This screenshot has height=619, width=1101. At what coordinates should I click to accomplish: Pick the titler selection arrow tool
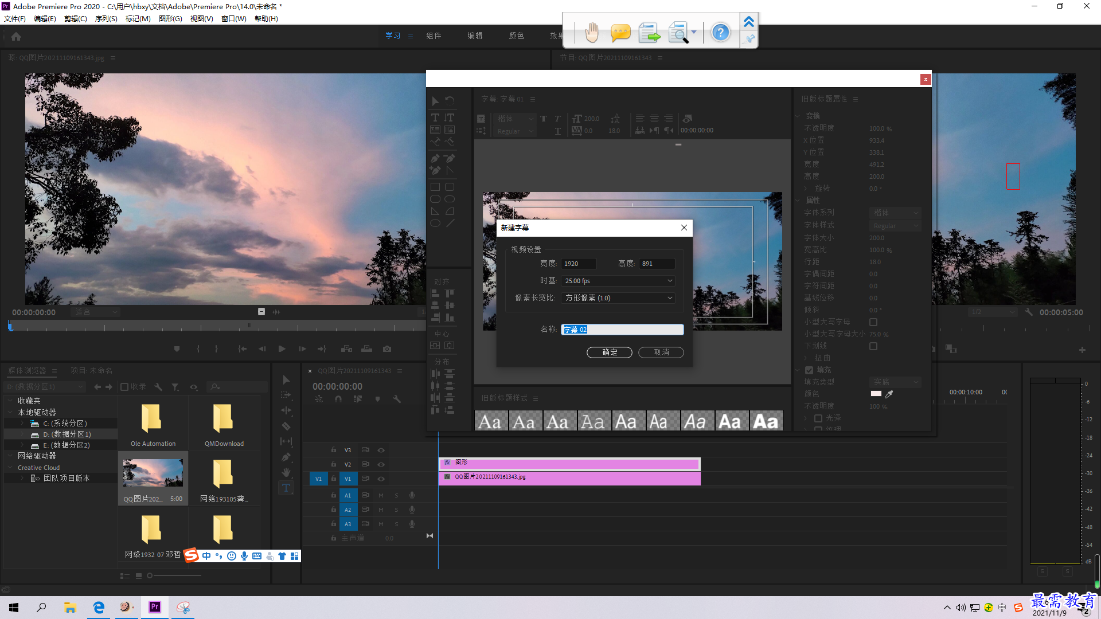435,101
